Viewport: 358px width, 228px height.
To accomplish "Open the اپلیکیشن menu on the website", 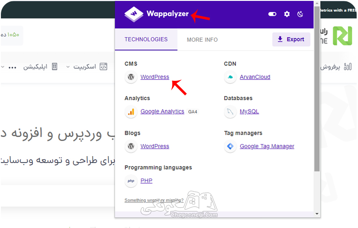I will click(x=35, y=67).
